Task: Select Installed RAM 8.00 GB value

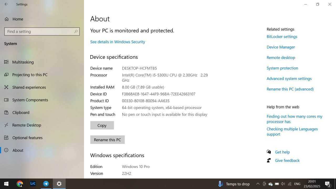Action: tap(143, 87)
